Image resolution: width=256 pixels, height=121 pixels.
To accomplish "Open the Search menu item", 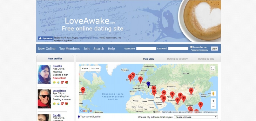I will point(98,49).
